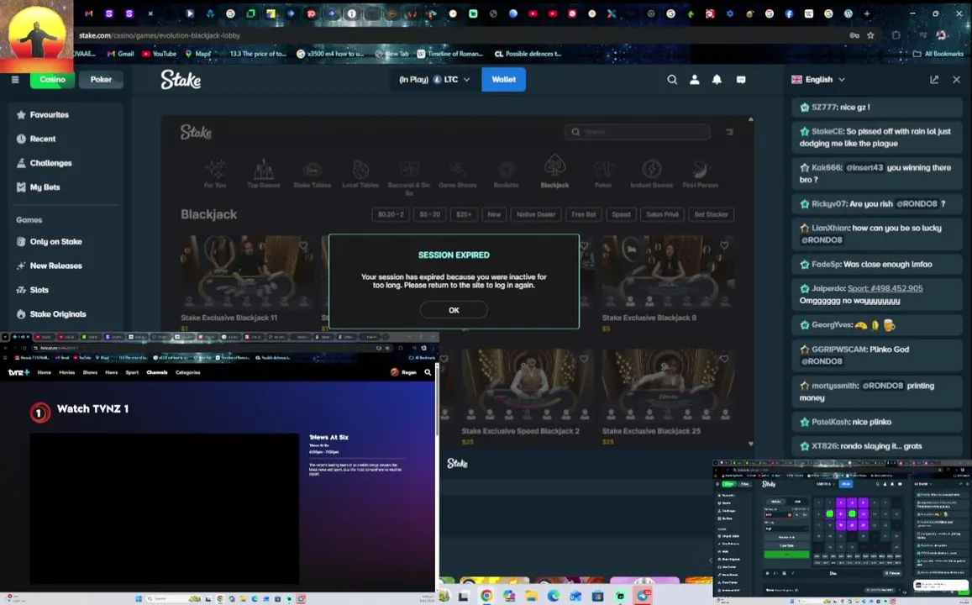Favourite Stake Exclusive Blackjack 8 with heart
This screenshot has height=605, width=972.
click(724, 245)
